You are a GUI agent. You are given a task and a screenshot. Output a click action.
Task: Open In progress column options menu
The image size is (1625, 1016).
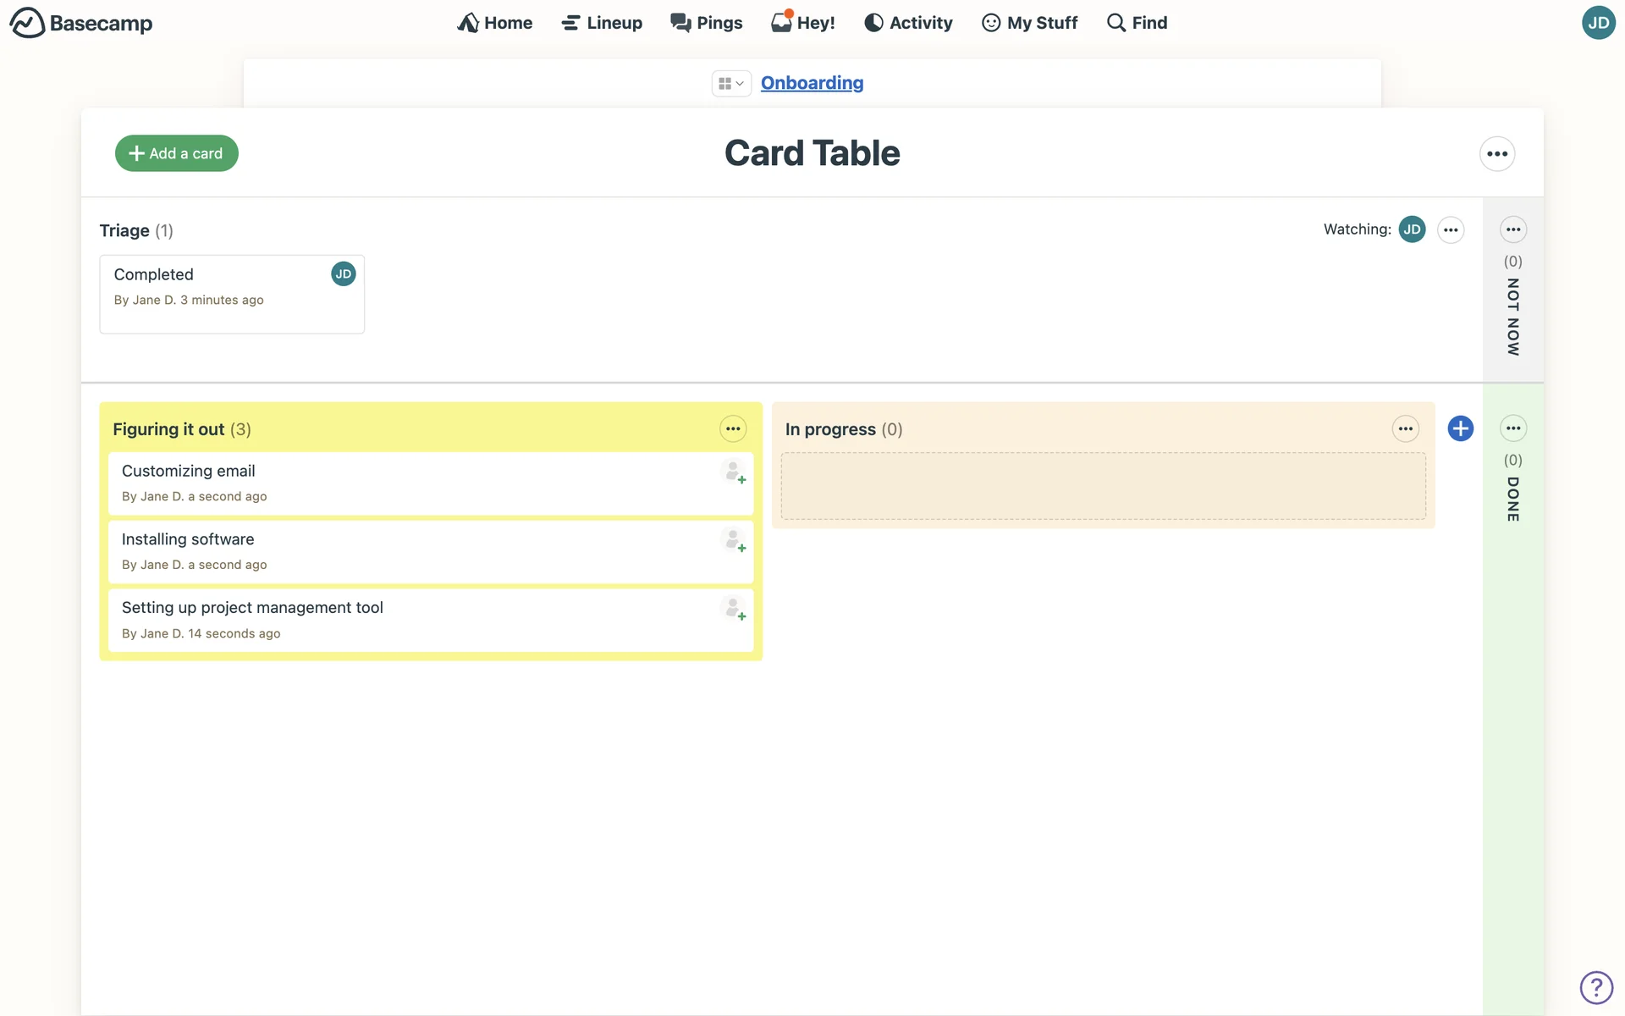pyautogui.click(x=1405, y=429)
